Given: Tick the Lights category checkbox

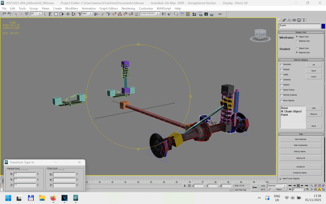Looking at the screenshot, I should tap(281, 75).
